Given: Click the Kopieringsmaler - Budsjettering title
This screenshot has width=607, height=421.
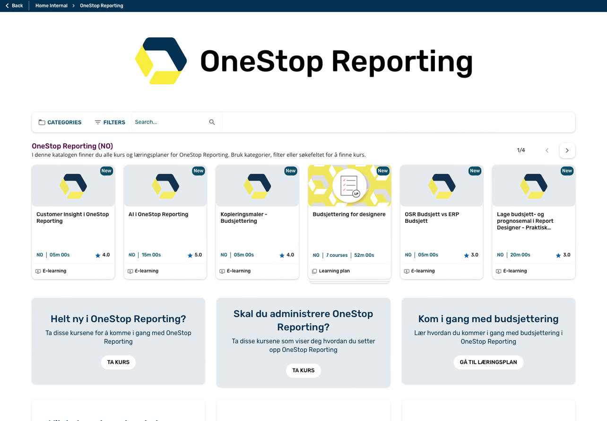Looking at the screenshot, I should (x=244, y=218).
